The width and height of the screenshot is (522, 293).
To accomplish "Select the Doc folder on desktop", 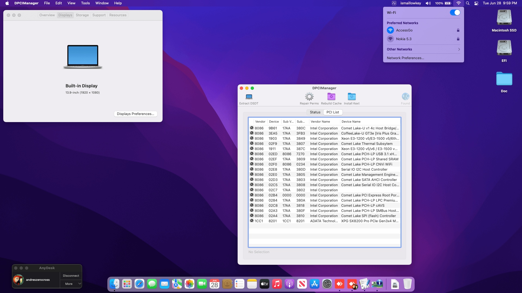I will [x=504, y=79].
